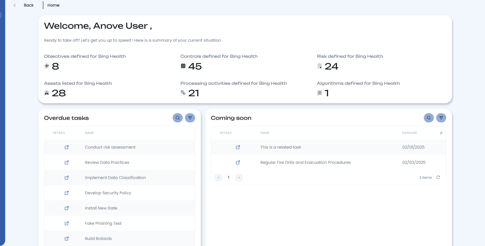Go to next page of Coming soon
This screenshot has height=246, width=485.
(x=239, y=178)
